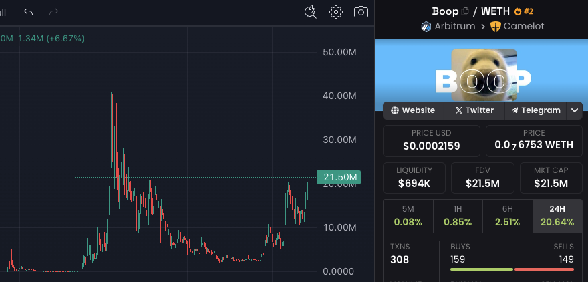
Task: Click the 1.34M (+6.67%) chart legend
Action: (x=51, y=39)
